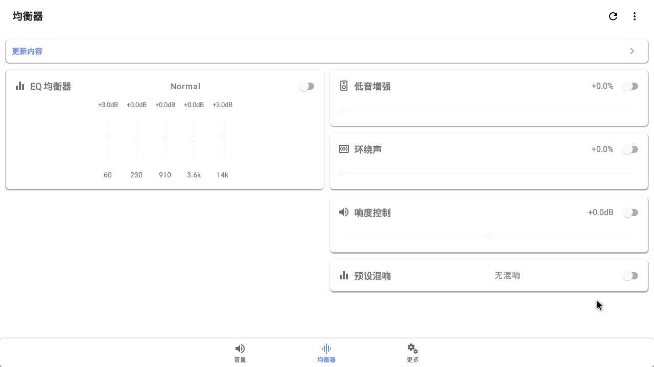654x367 pixels.
Task: Click the 230 frequency label
Action: pyautogui.click(x=136, y=175)
